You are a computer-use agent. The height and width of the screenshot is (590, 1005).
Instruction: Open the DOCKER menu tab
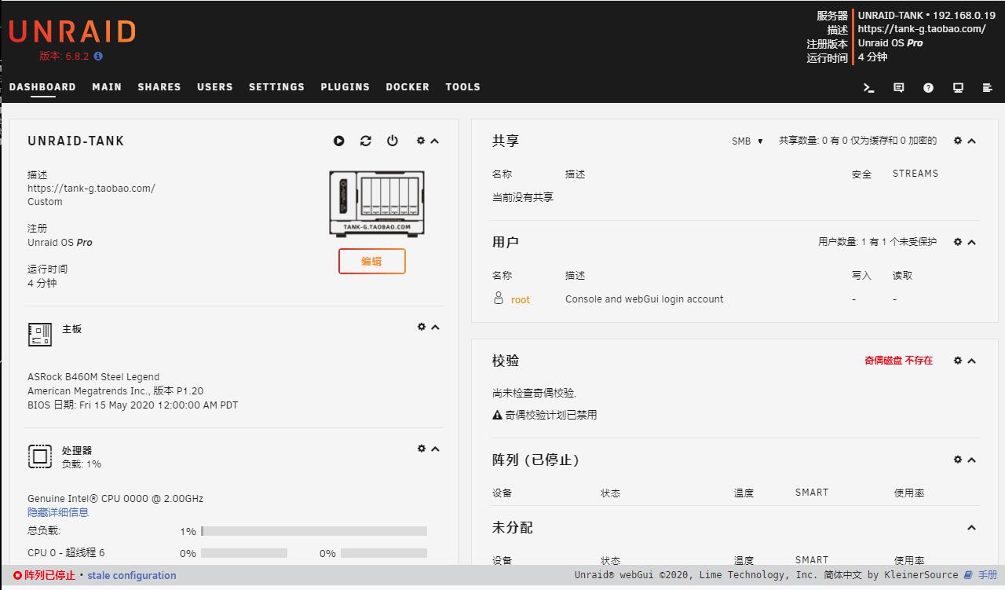click(407, 87)
